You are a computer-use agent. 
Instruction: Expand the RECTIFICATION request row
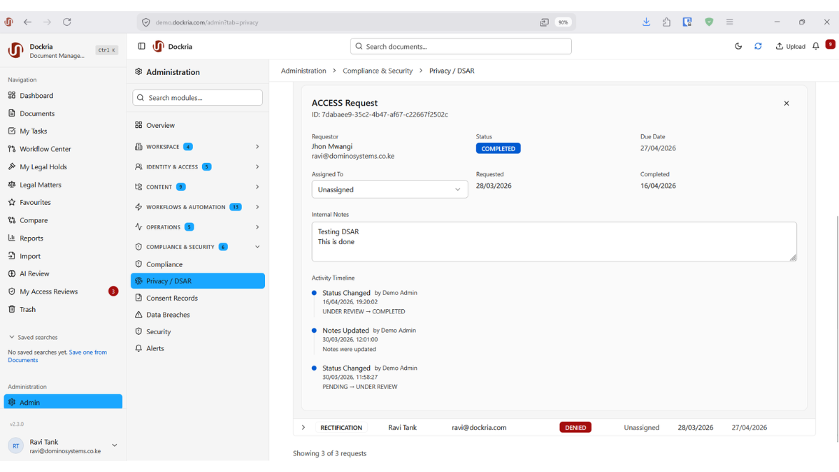click(x=303, y=427)
